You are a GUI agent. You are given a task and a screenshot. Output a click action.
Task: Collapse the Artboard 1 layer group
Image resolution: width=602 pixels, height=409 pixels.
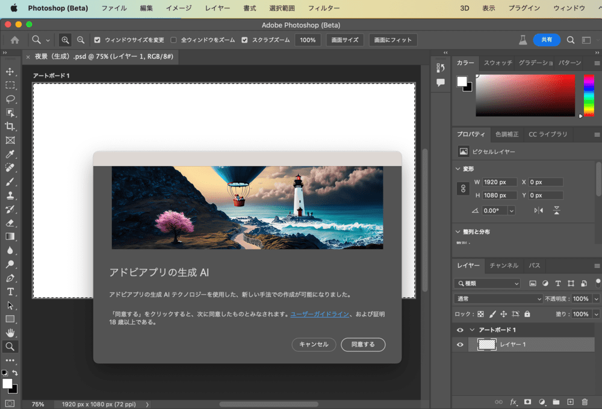[472, 330]
